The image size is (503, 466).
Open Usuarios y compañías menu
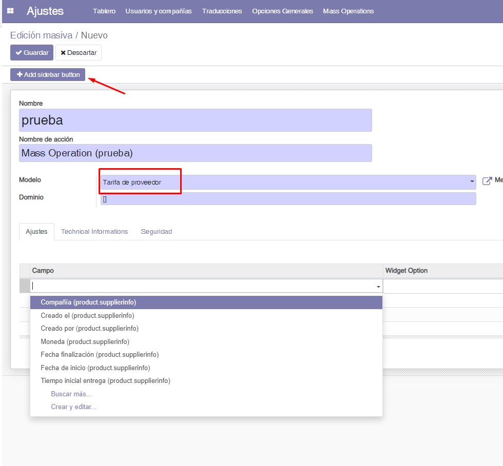(x=159, y=11)
